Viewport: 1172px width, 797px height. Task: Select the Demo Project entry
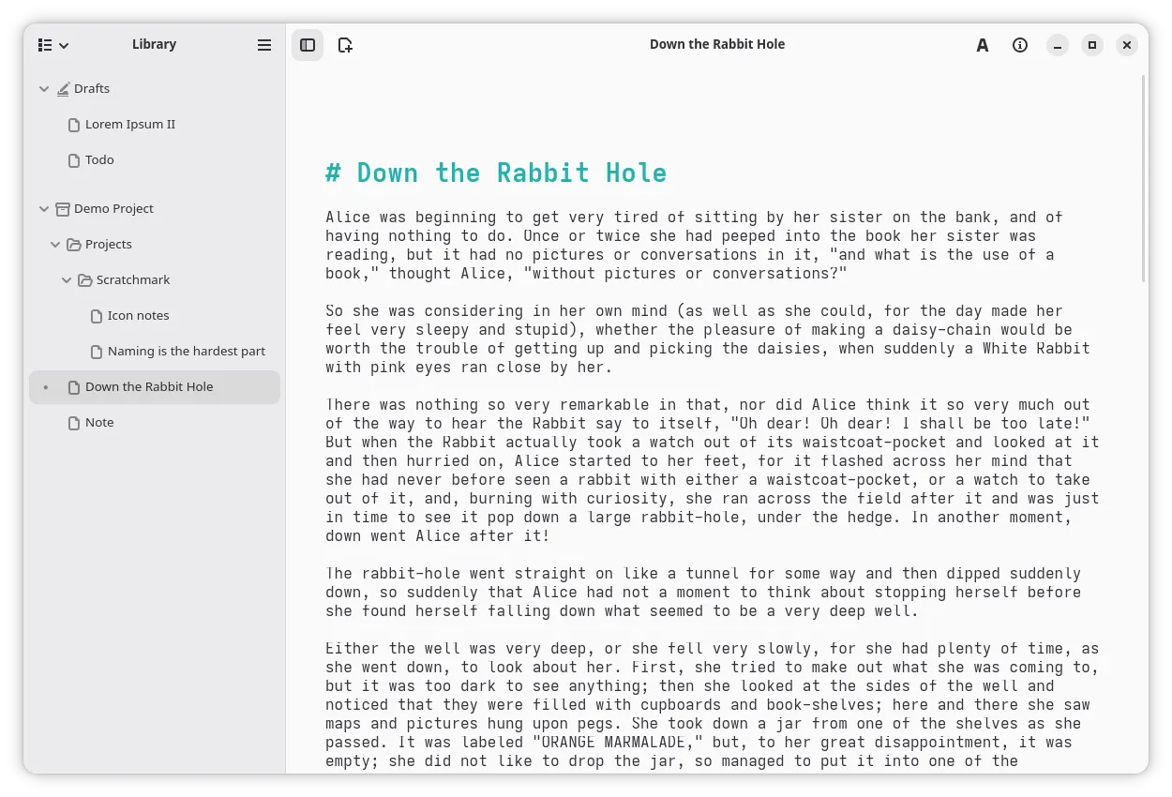(x=155, y=209)
